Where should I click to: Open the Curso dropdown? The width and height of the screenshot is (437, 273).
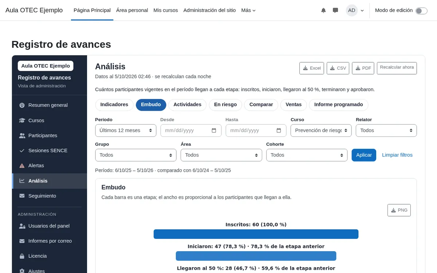(x=321, y=130)
